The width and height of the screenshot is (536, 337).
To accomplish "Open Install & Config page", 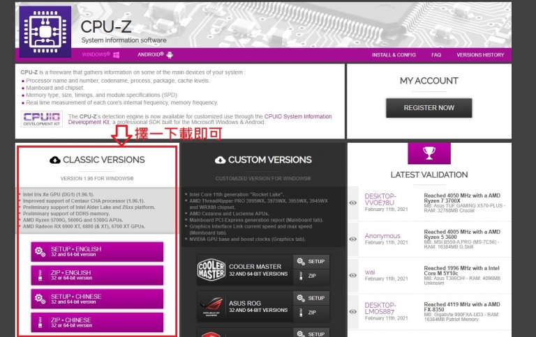I will coord(394,55).
